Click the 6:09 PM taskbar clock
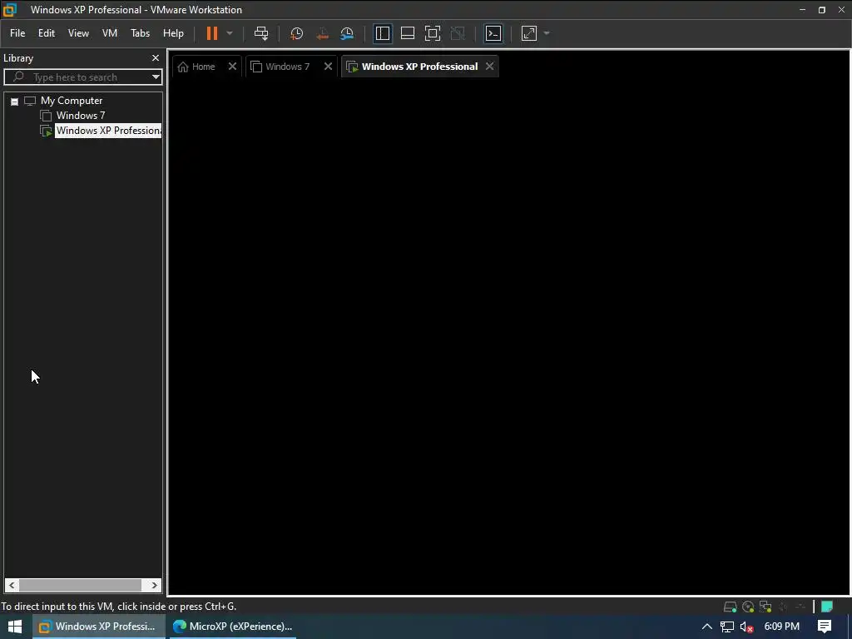 click(782, 627)
